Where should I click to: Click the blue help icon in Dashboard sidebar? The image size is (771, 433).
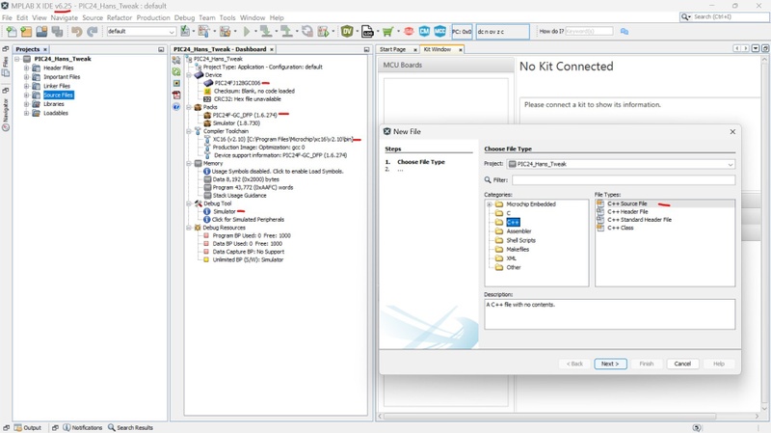pos(176,107)
